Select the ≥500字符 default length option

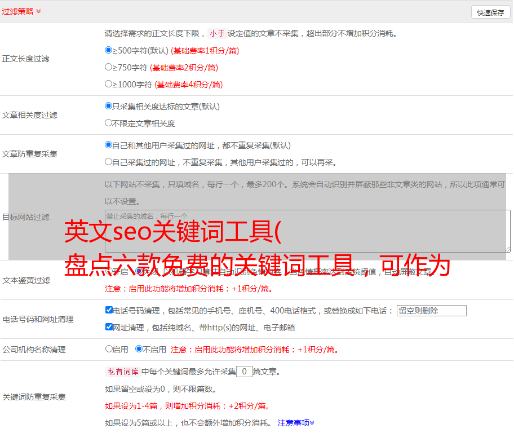click(109, 50)
